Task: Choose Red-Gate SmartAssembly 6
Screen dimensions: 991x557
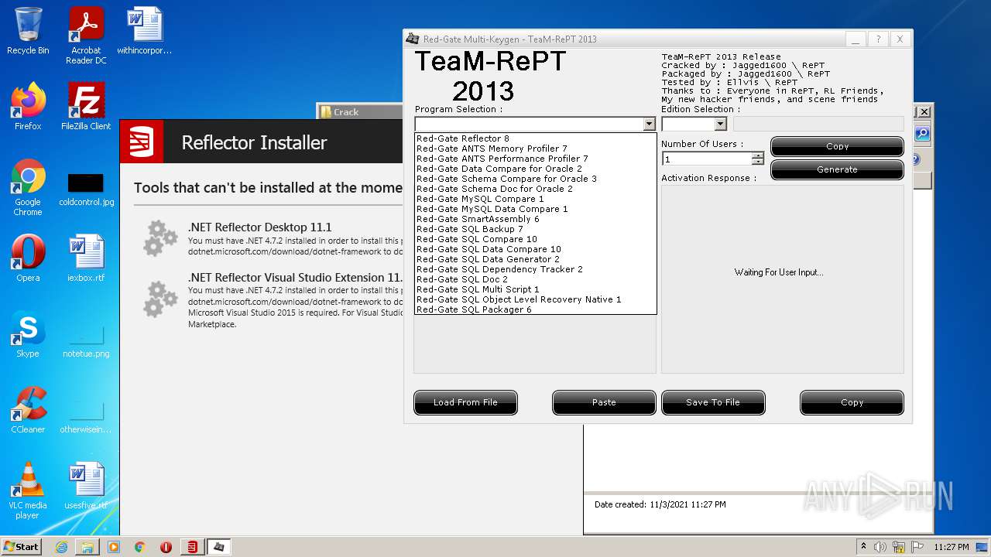Action: 535,219
